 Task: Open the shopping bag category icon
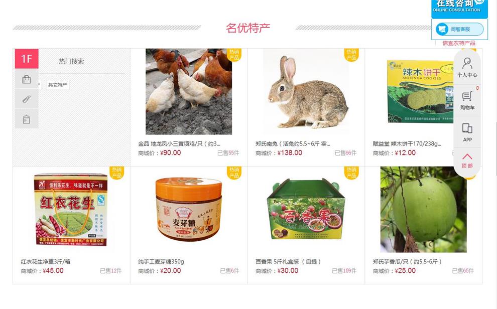click(27, 79)
